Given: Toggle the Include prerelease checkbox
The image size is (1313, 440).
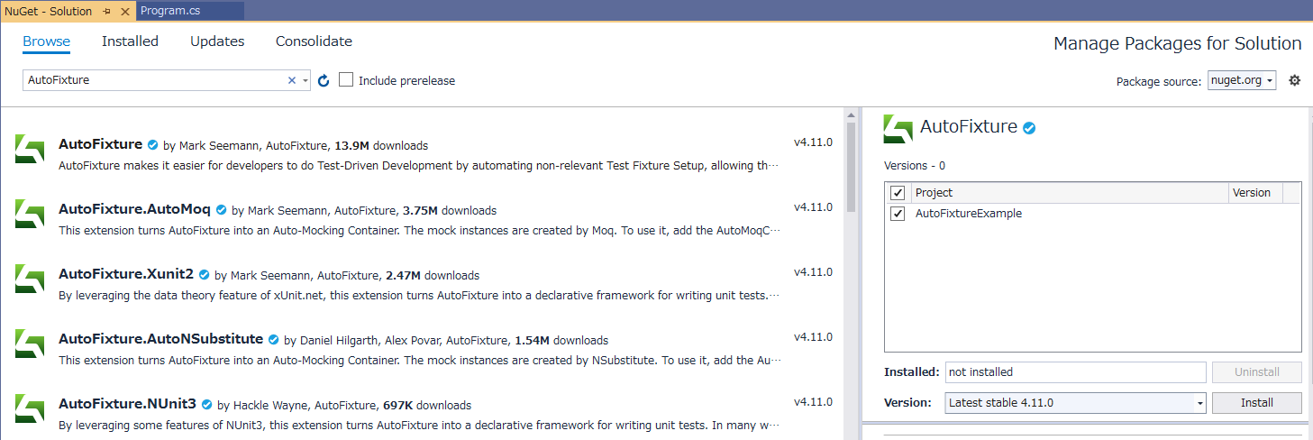Looking at the screenshot, I should 346,80.
